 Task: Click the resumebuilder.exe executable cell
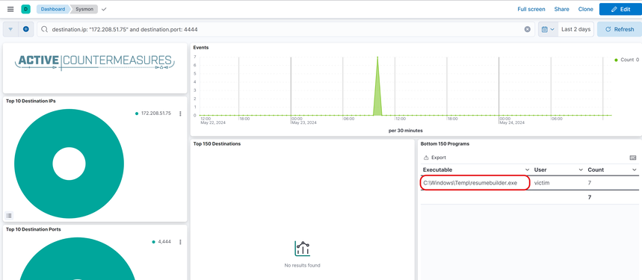tap(470, 183)
